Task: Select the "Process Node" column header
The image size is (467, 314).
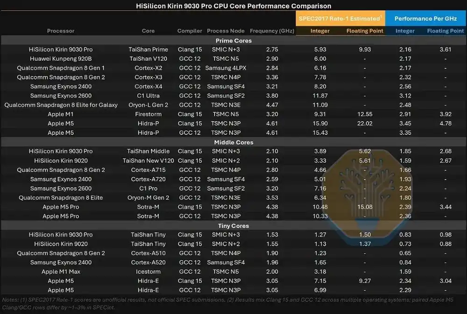Action: pos(226,31)
